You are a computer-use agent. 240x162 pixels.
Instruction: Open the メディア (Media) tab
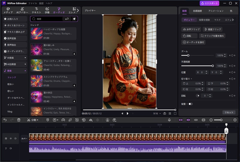click(x=8, y=10)
